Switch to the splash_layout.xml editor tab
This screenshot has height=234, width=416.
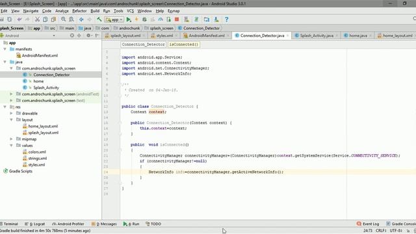(125, 36)
